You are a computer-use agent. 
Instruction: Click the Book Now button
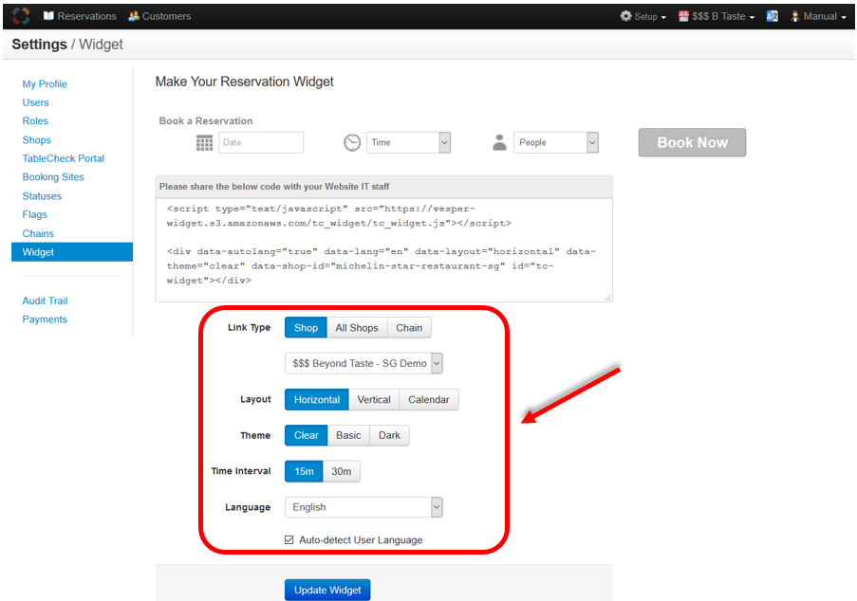692,142
